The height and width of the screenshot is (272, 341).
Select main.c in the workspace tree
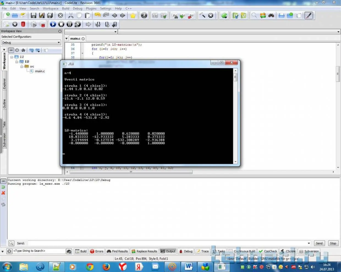(40, 71)
